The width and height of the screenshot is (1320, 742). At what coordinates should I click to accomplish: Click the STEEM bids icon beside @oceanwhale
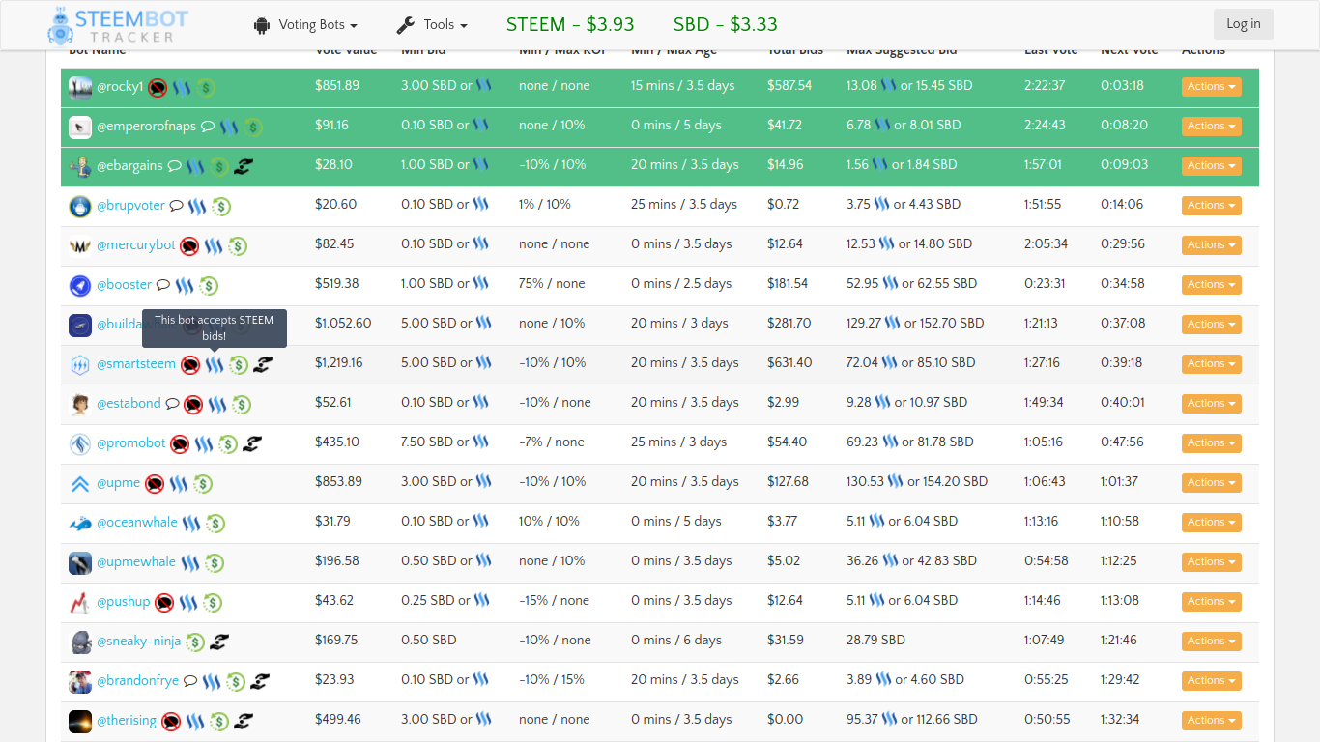click(191, 523)
